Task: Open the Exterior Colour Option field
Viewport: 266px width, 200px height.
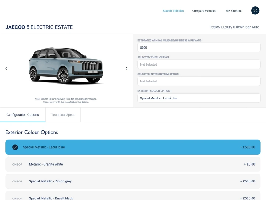Action: pos(199,98)
